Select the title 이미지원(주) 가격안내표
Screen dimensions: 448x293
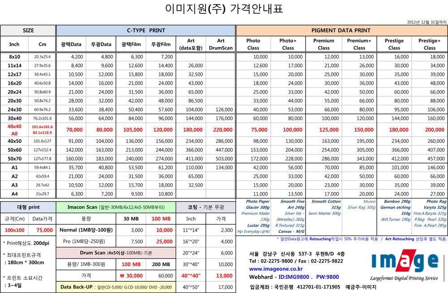tap(224, 9)
